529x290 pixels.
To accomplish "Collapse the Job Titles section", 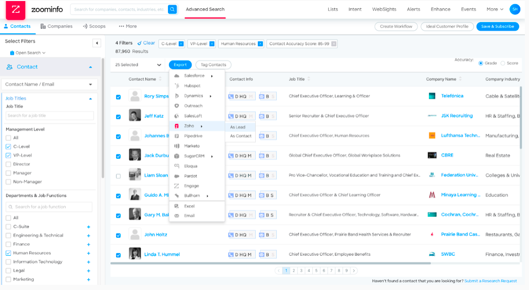I will [x=90, y=98].
